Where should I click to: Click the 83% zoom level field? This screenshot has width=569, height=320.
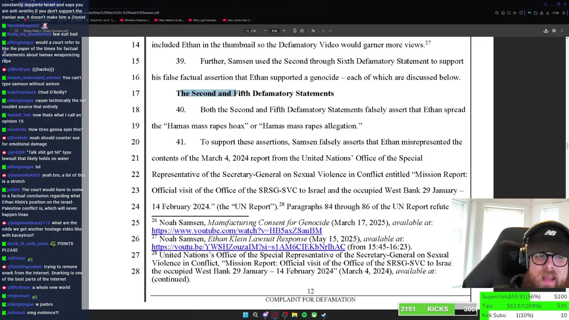[274, 31]
